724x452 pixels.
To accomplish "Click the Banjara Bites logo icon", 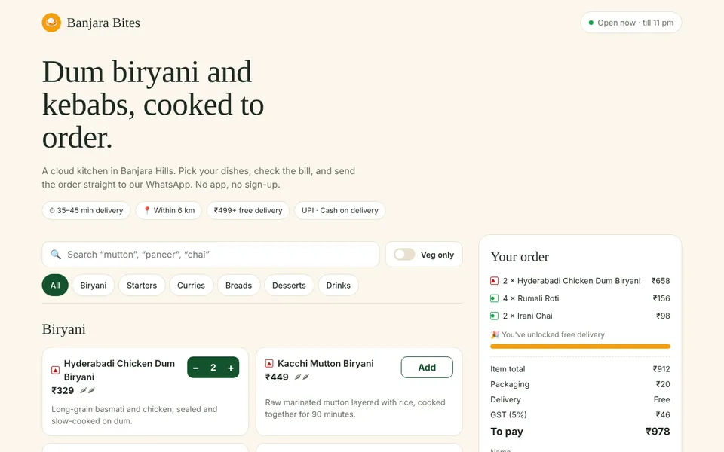I will click(51, 23).
